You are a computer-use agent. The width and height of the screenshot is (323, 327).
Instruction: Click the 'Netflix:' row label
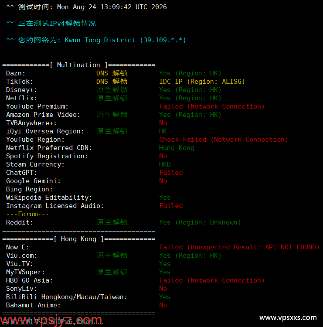(x=21, y=98)
